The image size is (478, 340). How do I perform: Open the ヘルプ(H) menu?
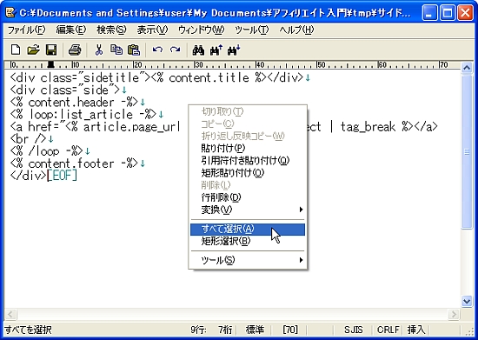pyautogui.click(x=296, y=30)
